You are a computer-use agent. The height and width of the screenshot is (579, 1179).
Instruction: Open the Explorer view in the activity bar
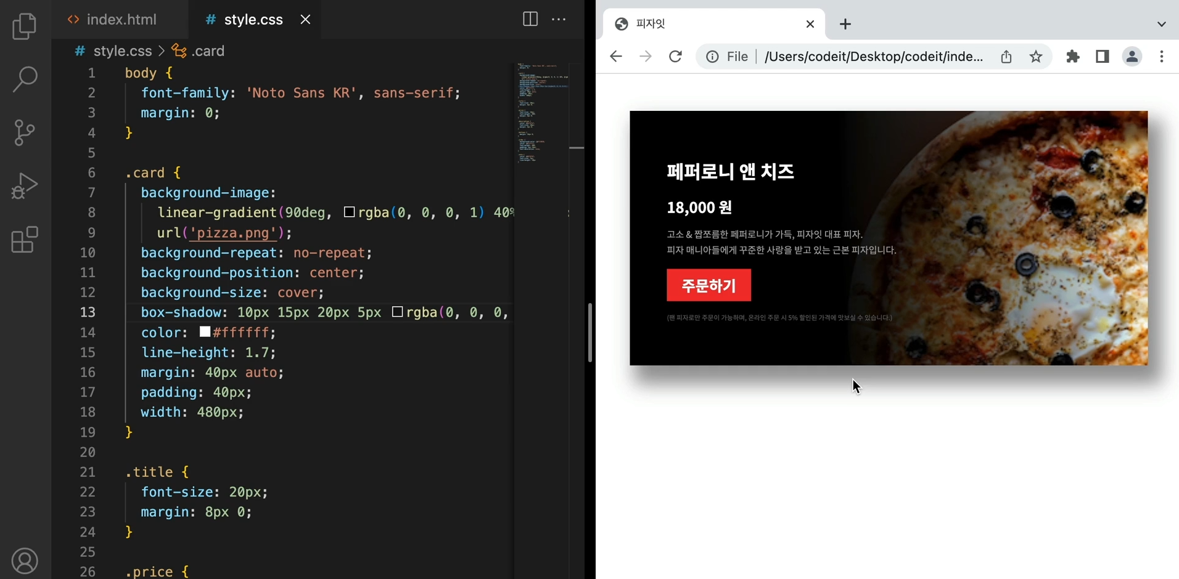25,26
